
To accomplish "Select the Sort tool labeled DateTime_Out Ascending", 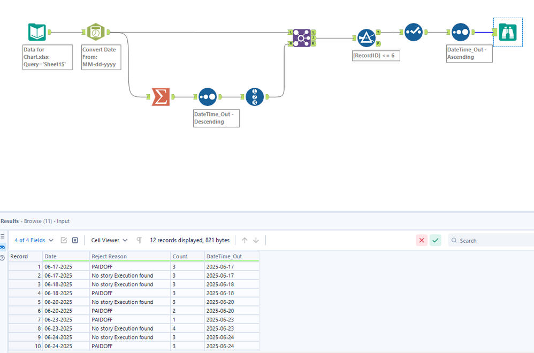I will (461, 32).
